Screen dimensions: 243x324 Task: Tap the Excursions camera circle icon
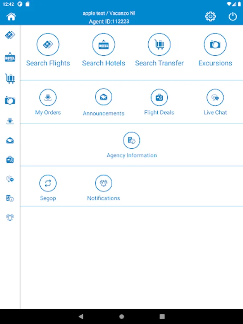pos(215,44)
